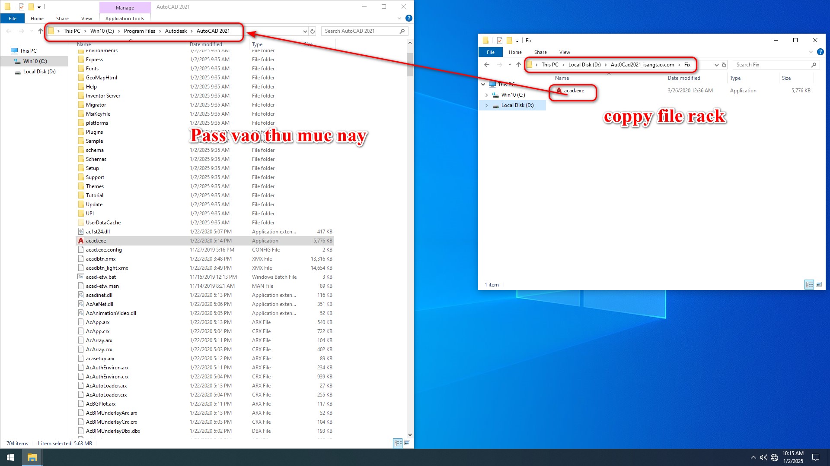Show hidden system tray icons
This screenshot has width=830, height=466.
753,457
